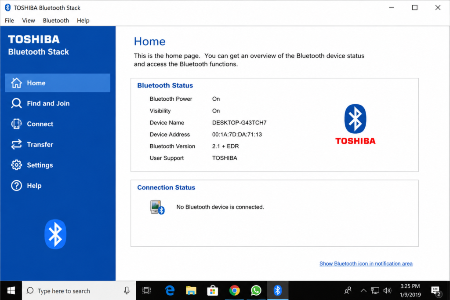Click Bluetooth version value 2.1 + EDR
This screenshot has width=450, height=300.
225,146
